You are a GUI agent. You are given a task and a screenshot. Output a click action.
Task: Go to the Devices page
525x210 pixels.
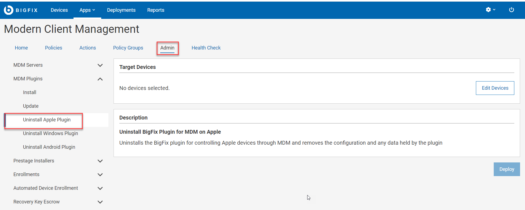click(59, 10)
